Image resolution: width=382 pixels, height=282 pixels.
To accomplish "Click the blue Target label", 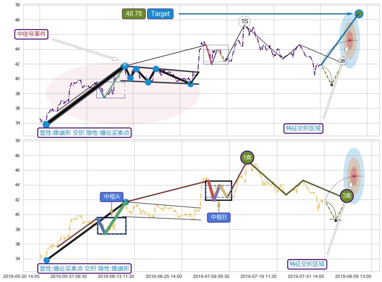I will point(160,14).
